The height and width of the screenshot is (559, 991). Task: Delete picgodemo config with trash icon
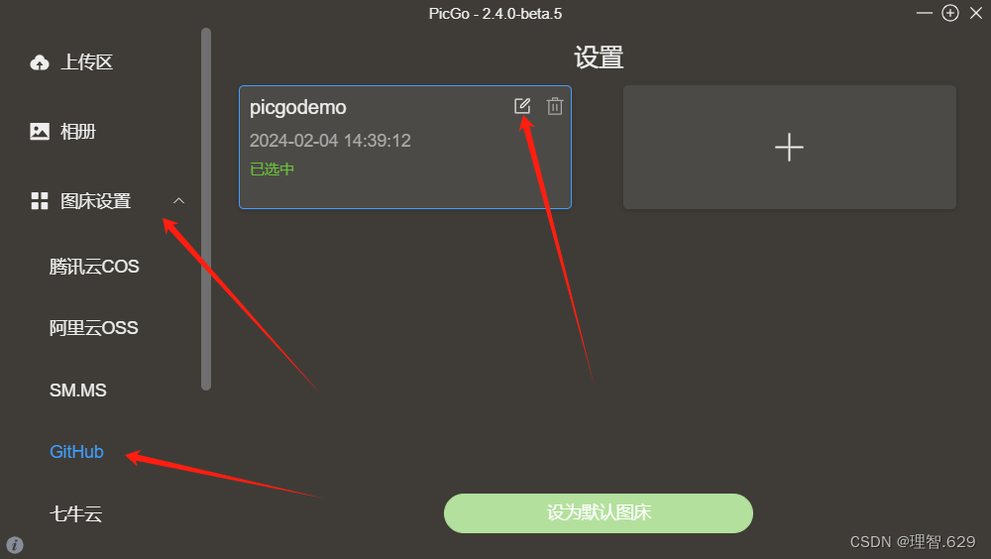click(x=555, y=106)
